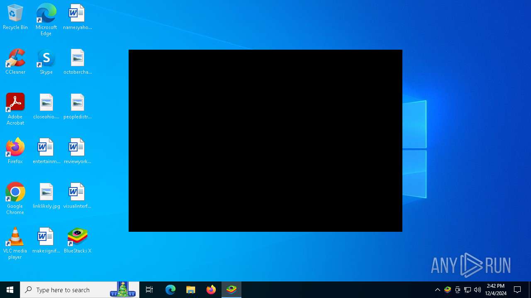This screenshot has height=298, width=531.
Task: Select the Skype desktop shortcut
Action: pyautogui.click(x=46, y=62)
